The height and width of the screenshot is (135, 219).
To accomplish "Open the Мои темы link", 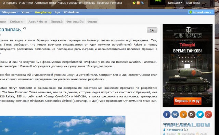I will (193, 3).
